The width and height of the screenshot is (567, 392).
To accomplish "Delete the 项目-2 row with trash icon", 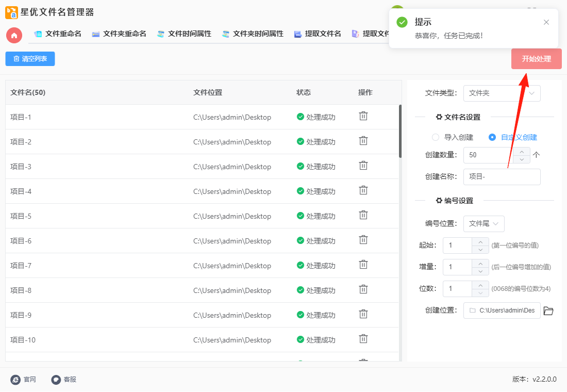I will 363,141.
